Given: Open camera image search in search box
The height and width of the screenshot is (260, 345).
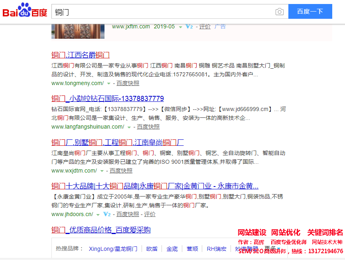Looking at the screenshot, I should click(279, 12).
